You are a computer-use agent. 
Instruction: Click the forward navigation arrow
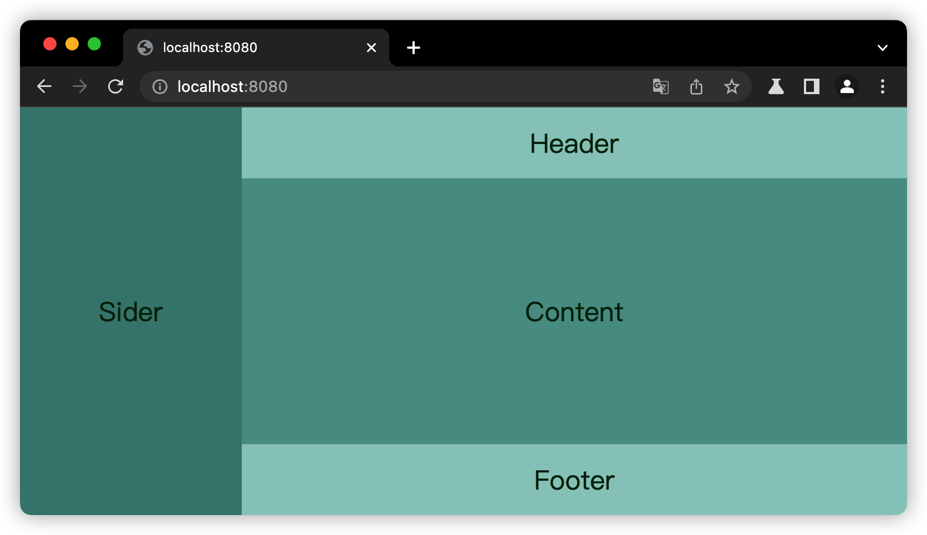tap(80, 86)
